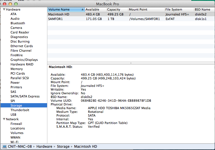Select Audio in the sidebar
Image resolution: width=215 pixels, height=150 pixels.
[x=15, y=19]
